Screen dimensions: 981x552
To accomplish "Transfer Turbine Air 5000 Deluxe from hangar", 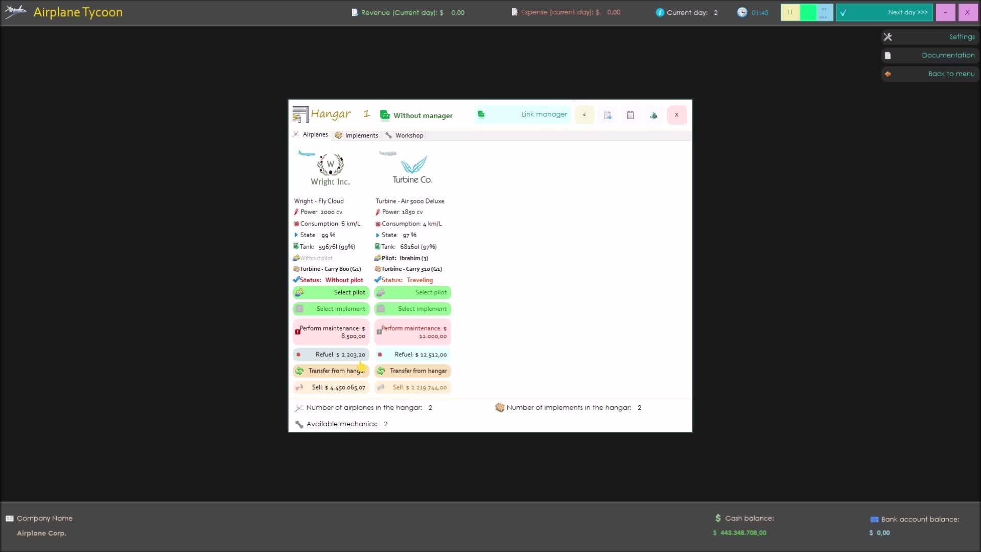I will click(x=412, y=371).
